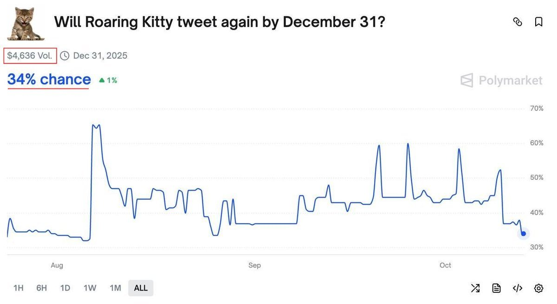
Task: Click the market title heading
Action: pyautogui.click(x=220, y=22)
